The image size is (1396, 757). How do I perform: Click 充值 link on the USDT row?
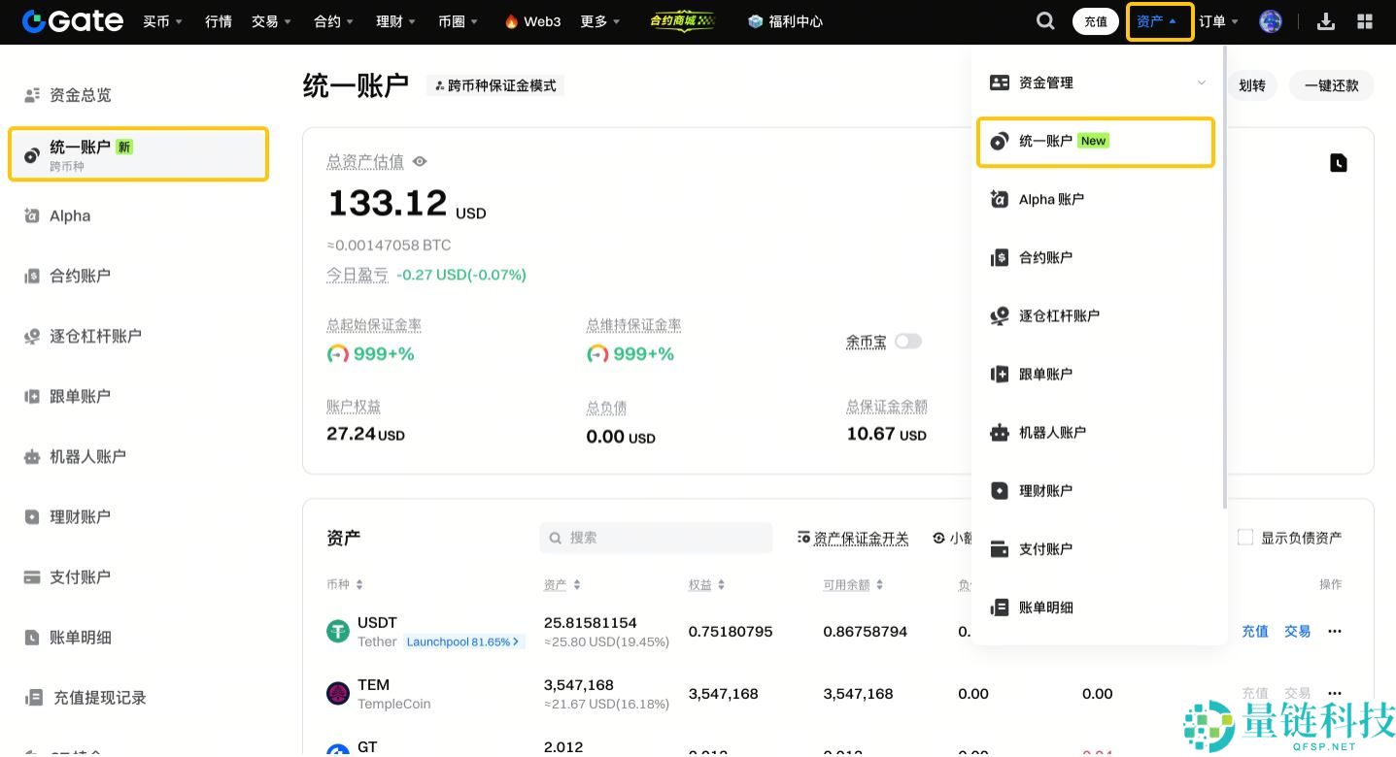(x=1254, y=631)
